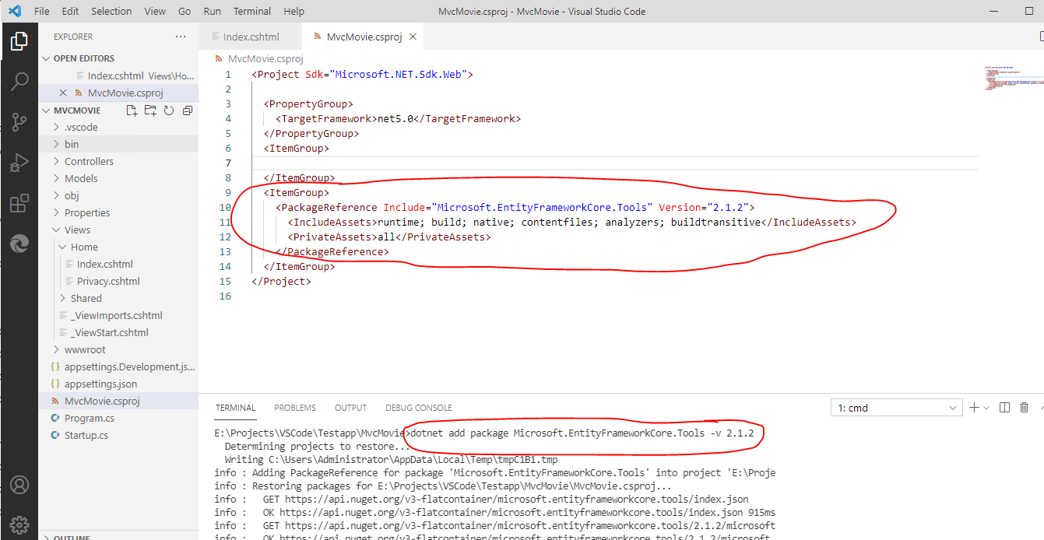The height and width of the screenshot is (540, 1044).
Task: Open the Source Control view
Action: [19, 122]
